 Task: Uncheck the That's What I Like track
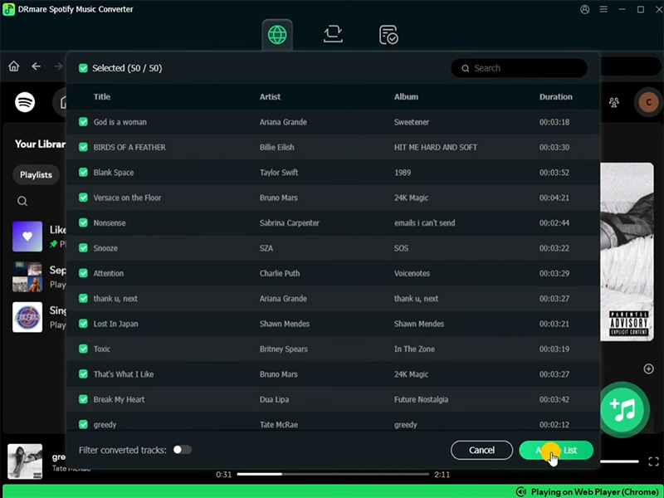(83, 374)
